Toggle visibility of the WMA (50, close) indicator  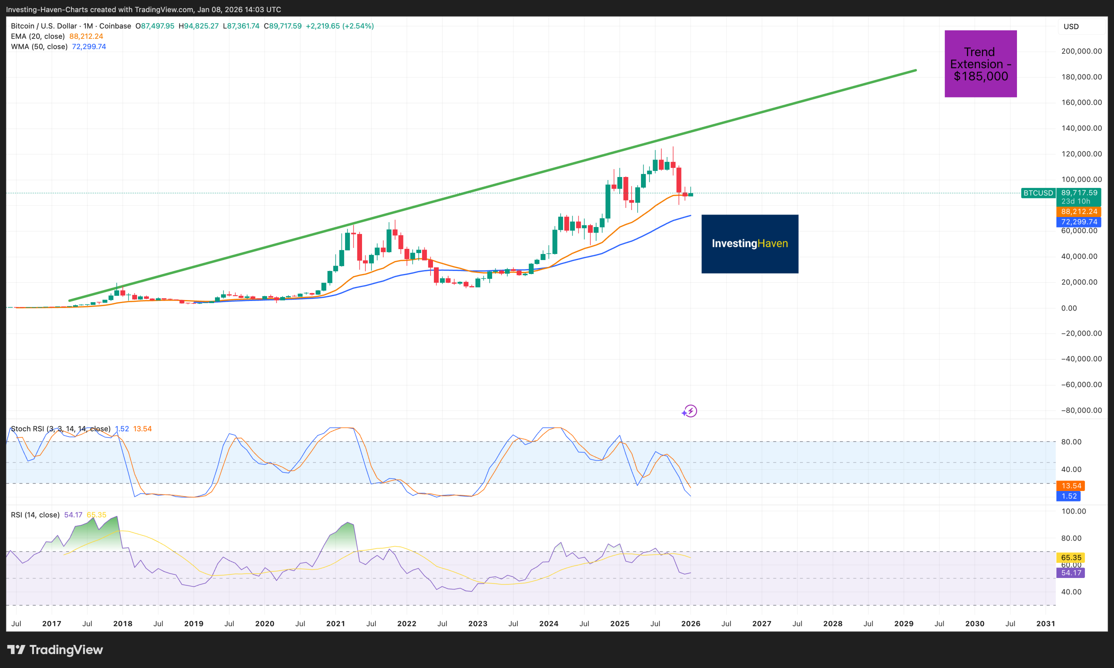pyautogui.click(x=39, y=47)
